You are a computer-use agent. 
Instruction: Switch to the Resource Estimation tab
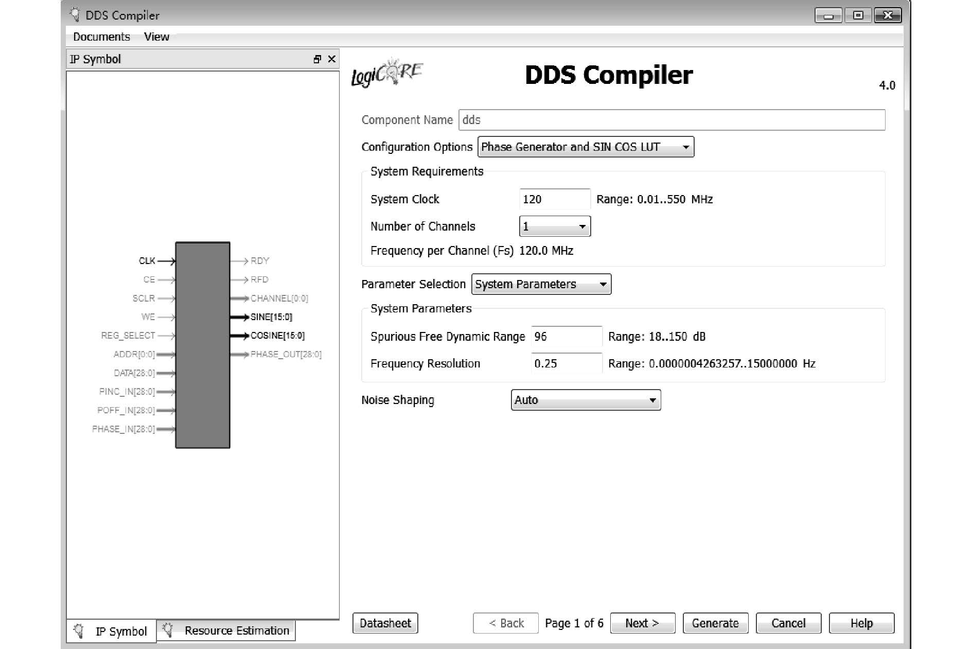pos(226,630)
